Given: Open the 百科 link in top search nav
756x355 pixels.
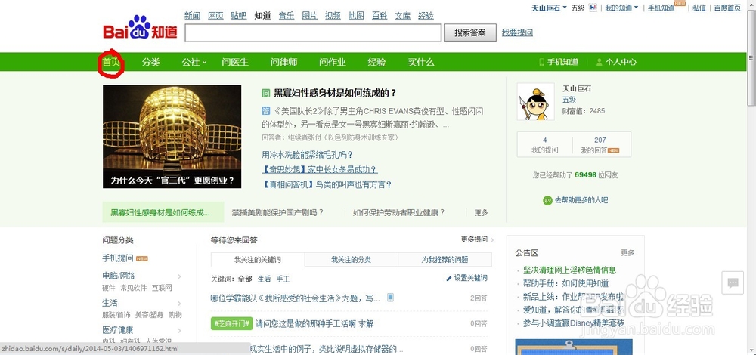Looking at the screenshot, I should pos(380,15).
